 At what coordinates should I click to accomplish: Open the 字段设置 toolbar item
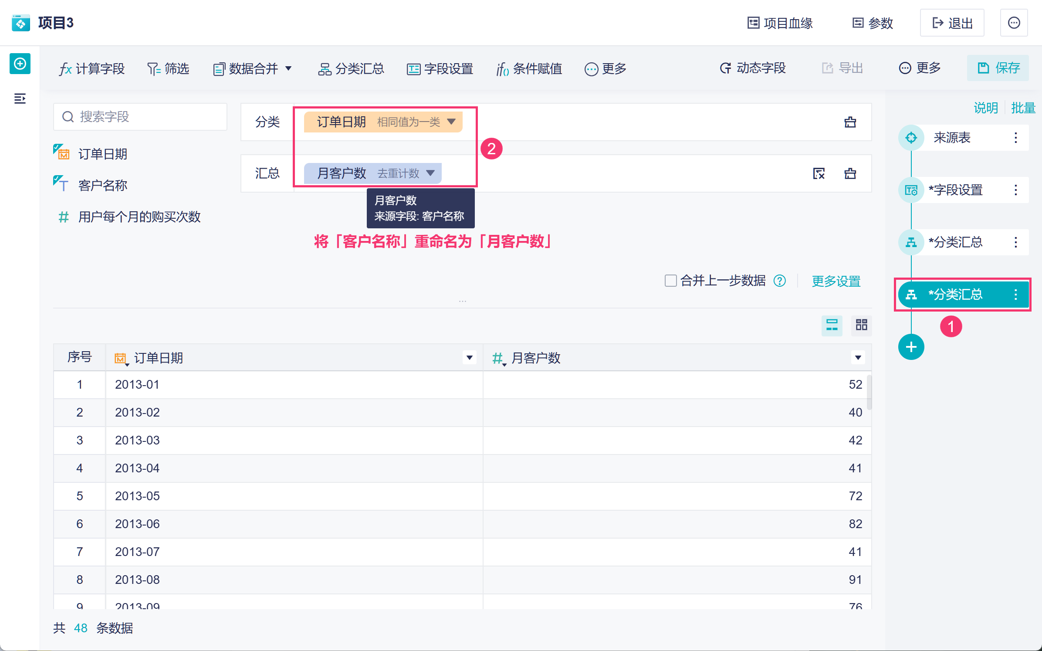point(440,68)
